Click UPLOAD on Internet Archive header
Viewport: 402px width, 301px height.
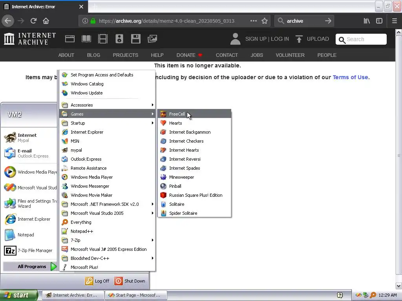pyautogui.click(x=312, y=39)
